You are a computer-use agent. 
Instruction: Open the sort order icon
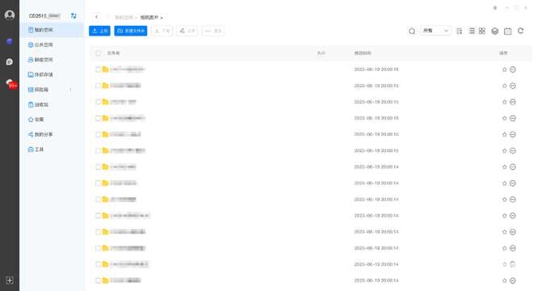click(460, 31)
